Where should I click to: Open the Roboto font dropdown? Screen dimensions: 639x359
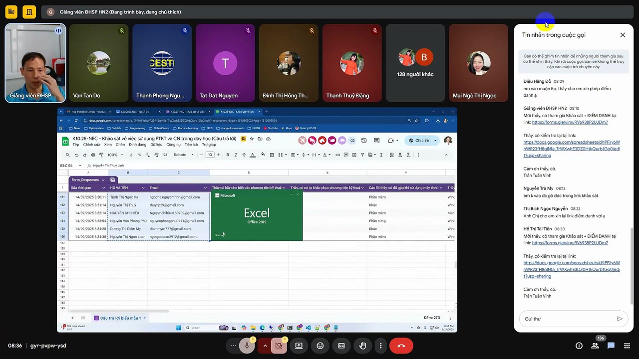coord(183,155)
